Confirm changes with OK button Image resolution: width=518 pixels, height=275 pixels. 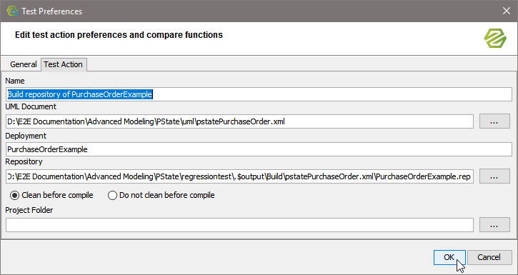click(x=449, y=257)
